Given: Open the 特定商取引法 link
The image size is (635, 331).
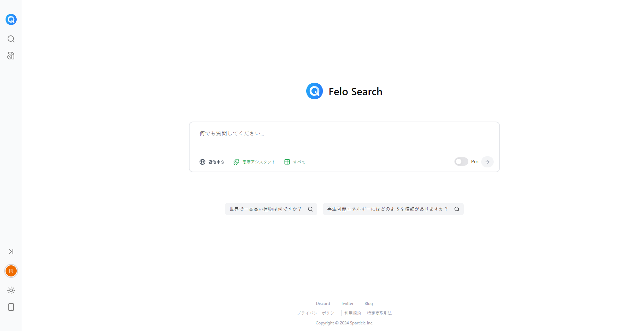Looking at the screenshot, I should click(x=379, y=313).
